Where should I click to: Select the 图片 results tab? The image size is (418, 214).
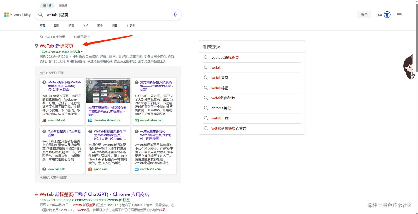pyautogui.click(x=57, y=25)
